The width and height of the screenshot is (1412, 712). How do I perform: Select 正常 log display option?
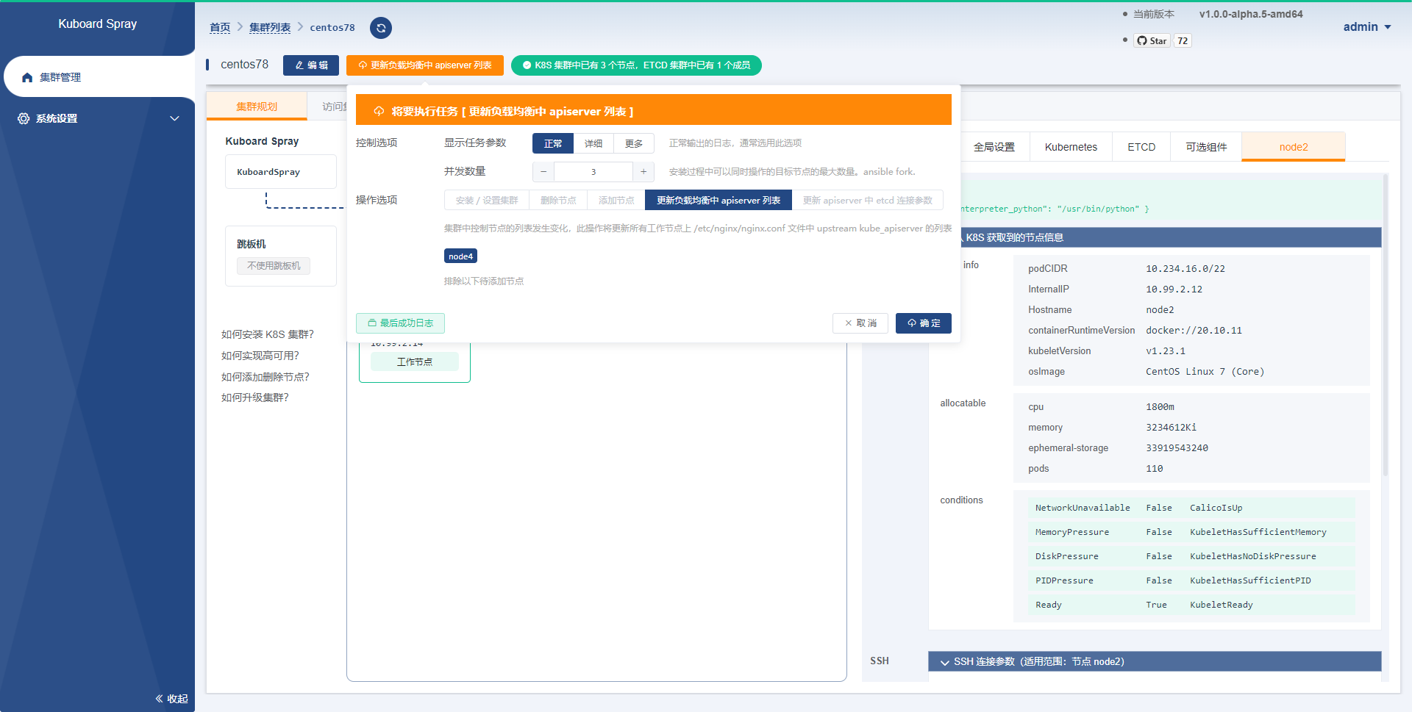(x=553, y=143)
